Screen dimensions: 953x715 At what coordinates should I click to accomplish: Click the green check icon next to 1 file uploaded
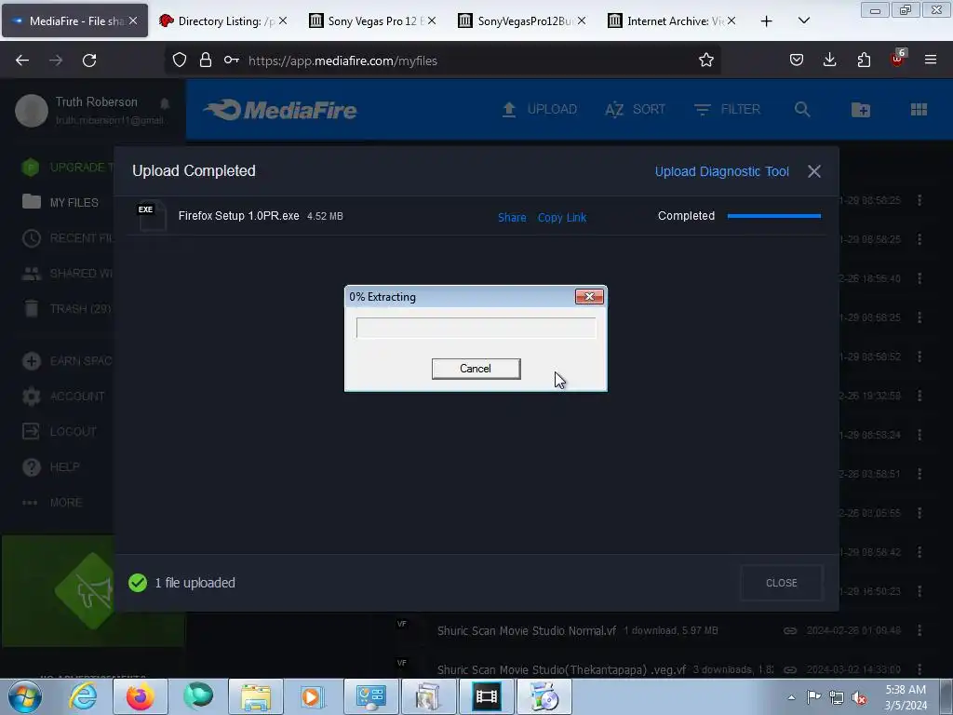pos(138,583)
